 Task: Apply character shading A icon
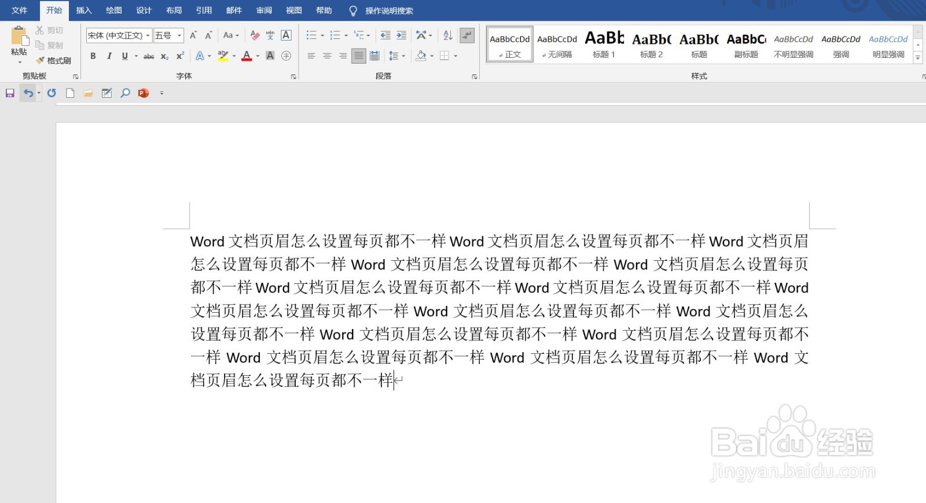[x=270, y=56]
